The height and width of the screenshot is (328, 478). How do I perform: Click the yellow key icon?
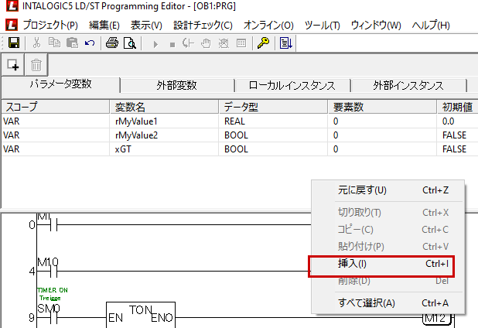tap(263, 43)
